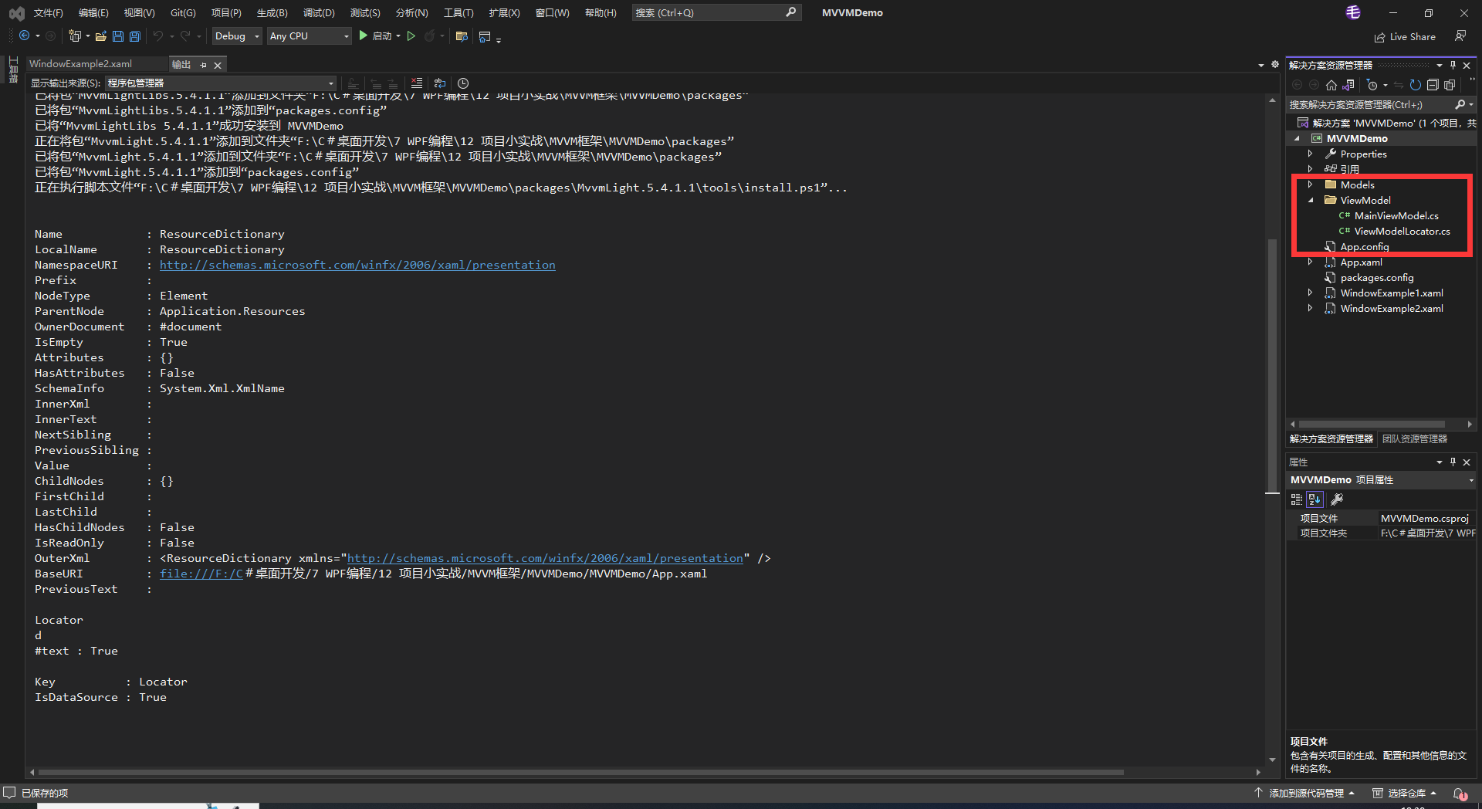
Task: Open the Debug configuration dropdown
Action: point(236,36)
